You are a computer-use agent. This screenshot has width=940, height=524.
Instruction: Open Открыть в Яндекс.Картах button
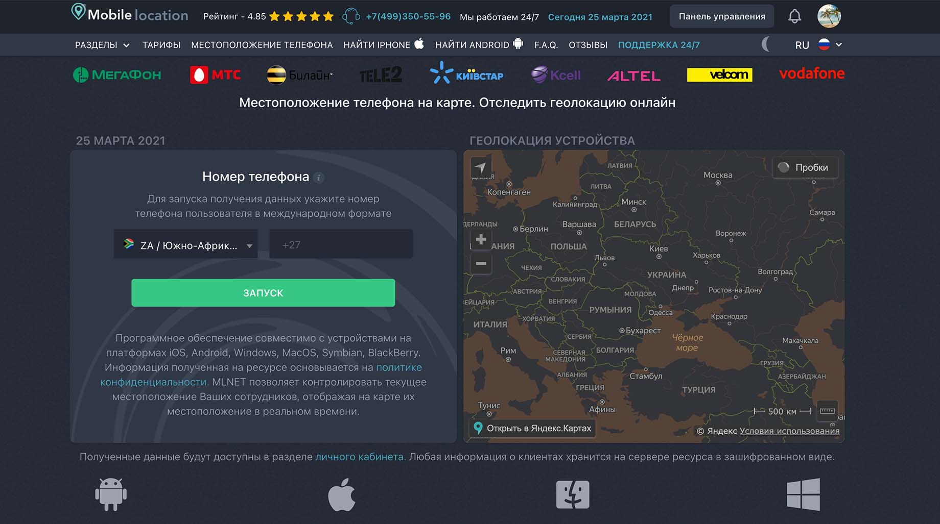point(532,428)
